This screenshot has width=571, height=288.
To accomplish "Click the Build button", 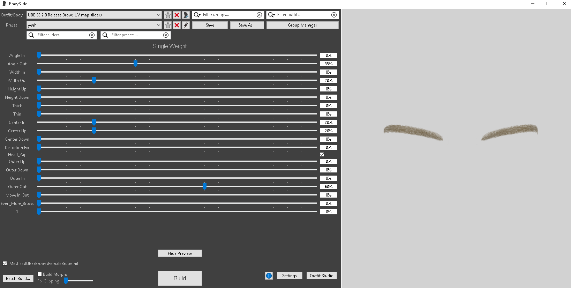I will click(x=180, y=278).
